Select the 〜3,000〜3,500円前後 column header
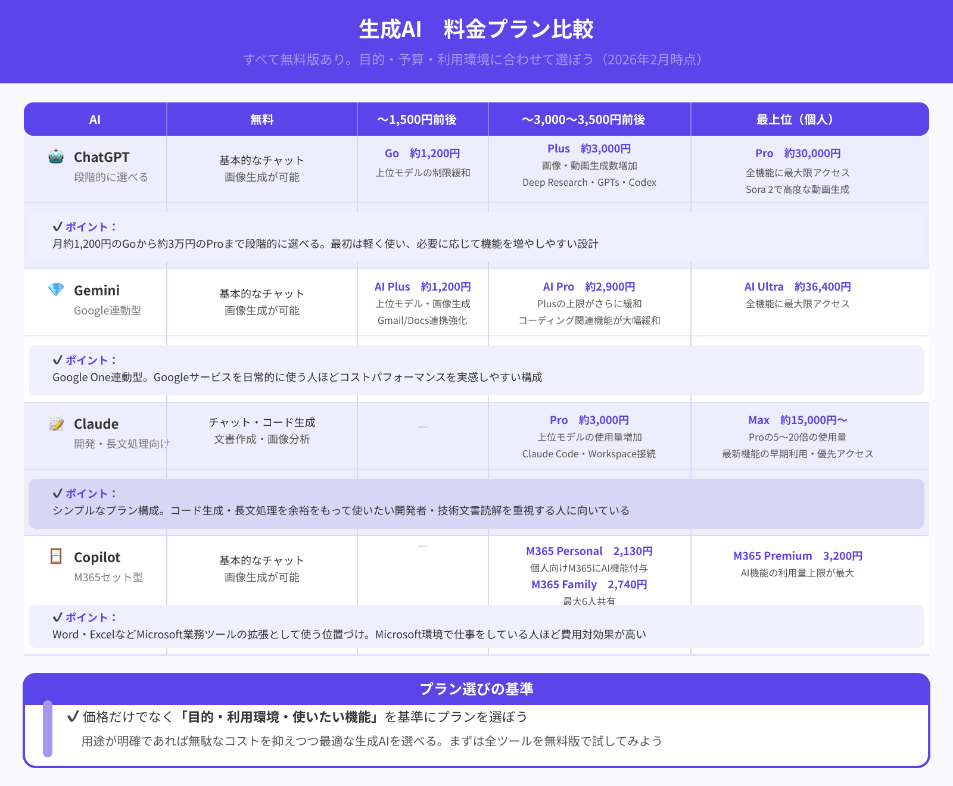Image resolution: width=953 pixels, height=786 pixels. pyautogui.click(x=590, y=120)
